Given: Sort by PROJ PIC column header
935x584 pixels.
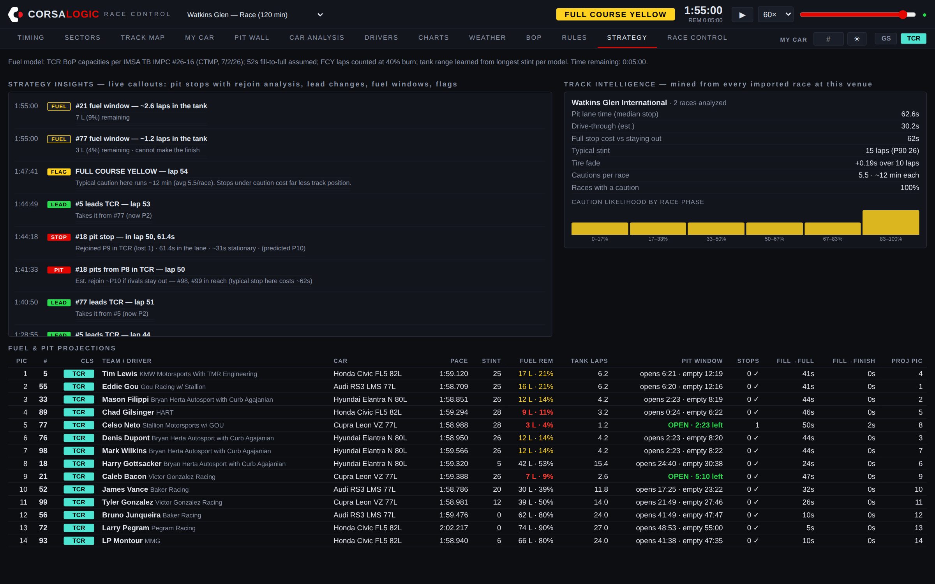Looking at the screenshot, I should pos(907,361).
